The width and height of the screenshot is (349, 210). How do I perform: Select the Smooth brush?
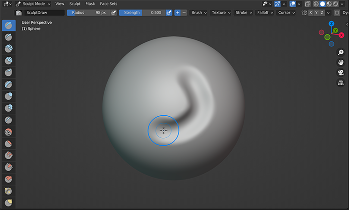pyautogui.click(x=8, y=132)
